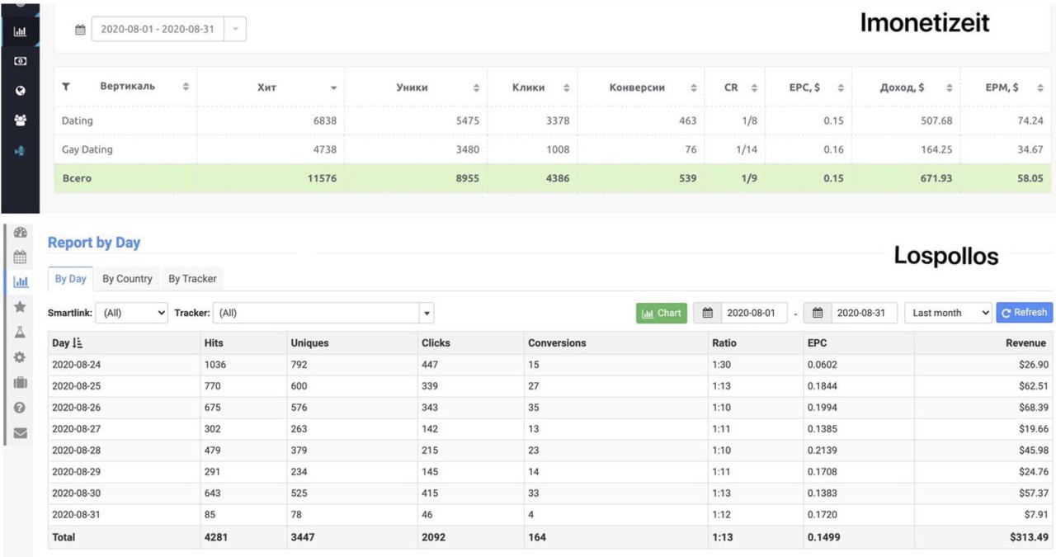The image size is (1056, 557).
Task: Click the calendar icon beside the Imonetizeit date range
Action: tap(80, 30)
